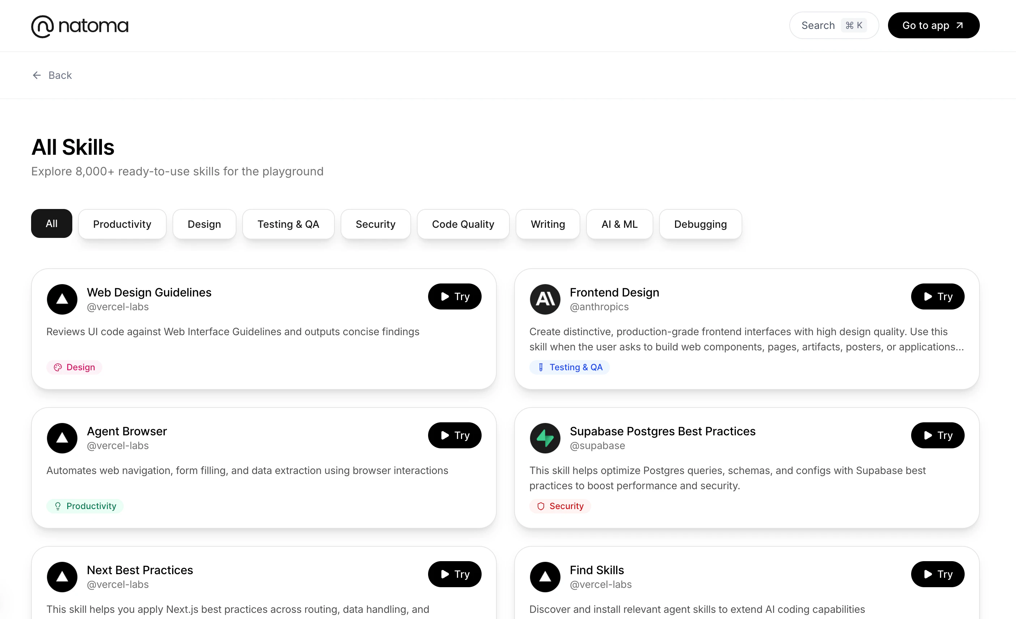Screen dimensions: 1016x619
Task: Select the Productivity filter chip
Action: click(x=122, y=224)
